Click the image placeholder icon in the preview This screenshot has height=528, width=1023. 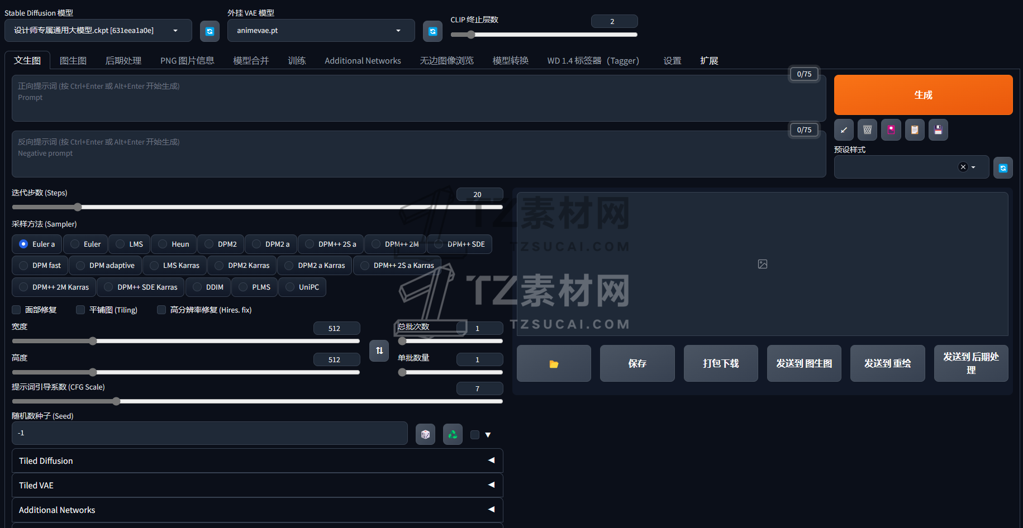(763, 264)
